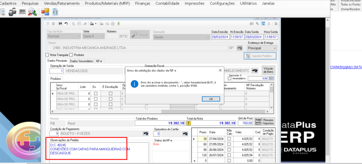The image size is (362, 164).
Task: Click binoculars lookup for Operadora do Cartão
Action: coord(185,134)
